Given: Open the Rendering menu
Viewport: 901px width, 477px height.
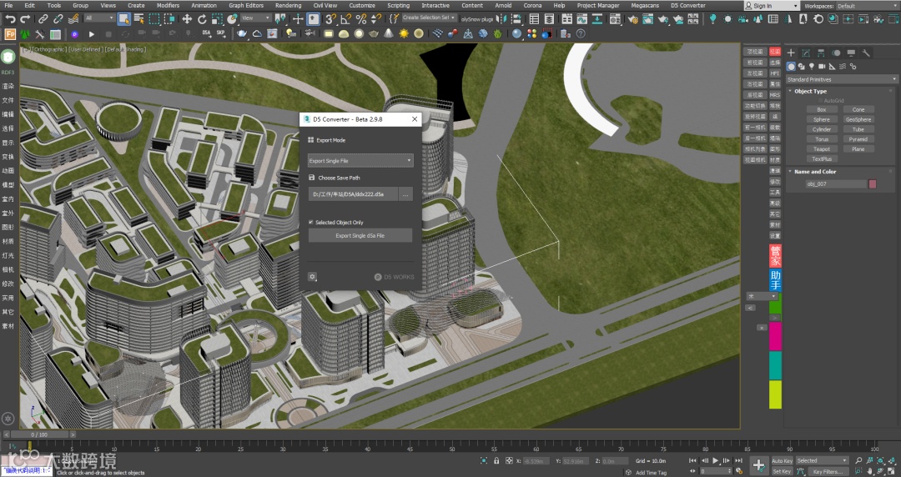Looking at the screenshot, I should click(x=288, y=5).
